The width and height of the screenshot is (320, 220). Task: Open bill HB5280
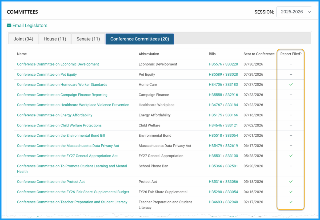(x=215, y=192)
